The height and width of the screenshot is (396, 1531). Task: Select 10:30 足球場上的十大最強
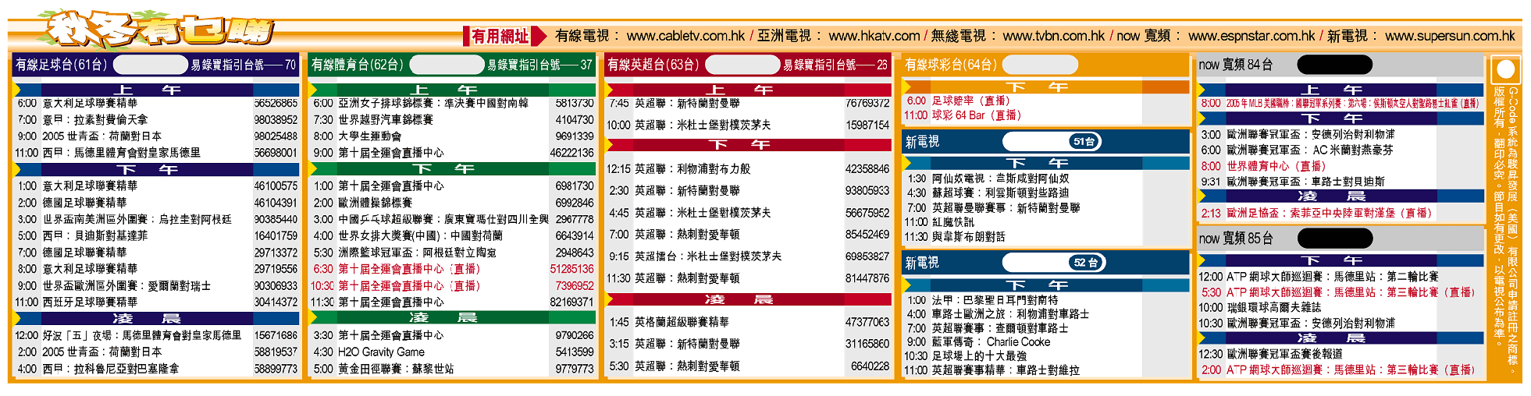tap(965, 356)
